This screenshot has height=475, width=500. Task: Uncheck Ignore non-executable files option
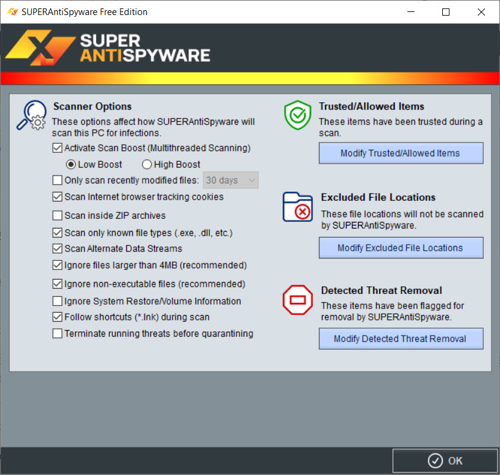[57, 284]
